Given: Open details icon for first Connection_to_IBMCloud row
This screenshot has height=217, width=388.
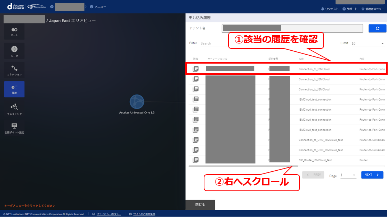Looking at the screenshot, I should click(196, 69).
